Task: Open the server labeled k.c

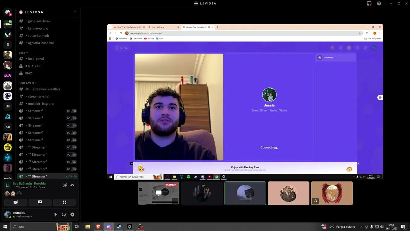Action: coord(8,127)
